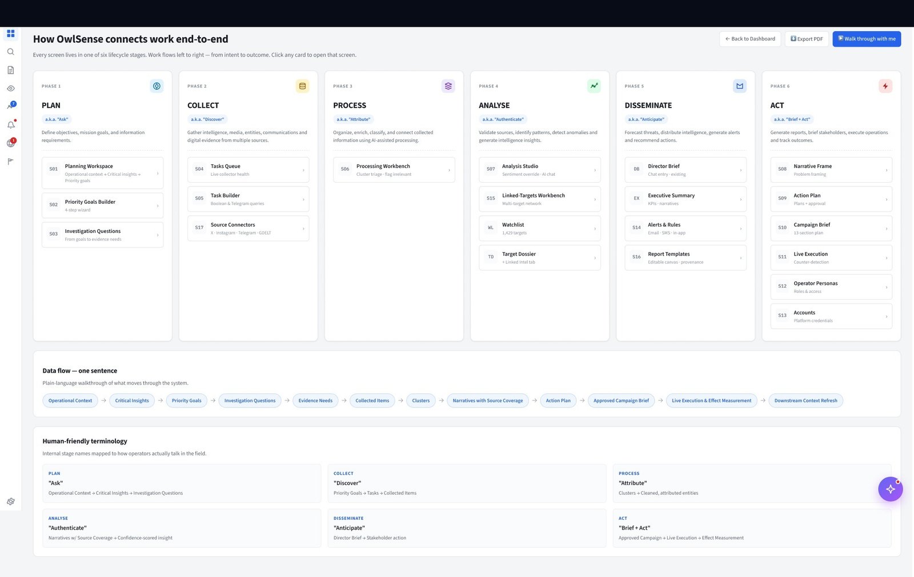Select the Live Execution & Effect Measurement chip

[x=712, y=401]
